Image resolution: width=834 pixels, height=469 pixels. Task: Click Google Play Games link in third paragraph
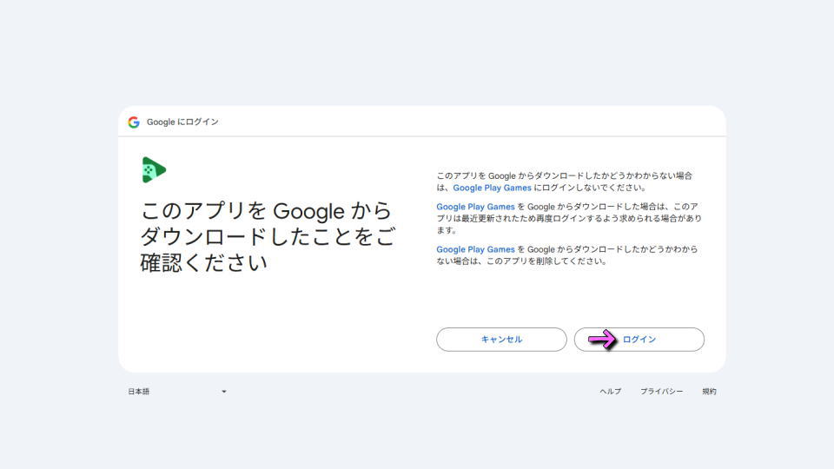(475, 249)
